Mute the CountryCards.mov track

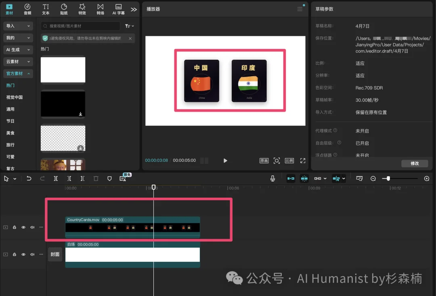tap(32, 227)
